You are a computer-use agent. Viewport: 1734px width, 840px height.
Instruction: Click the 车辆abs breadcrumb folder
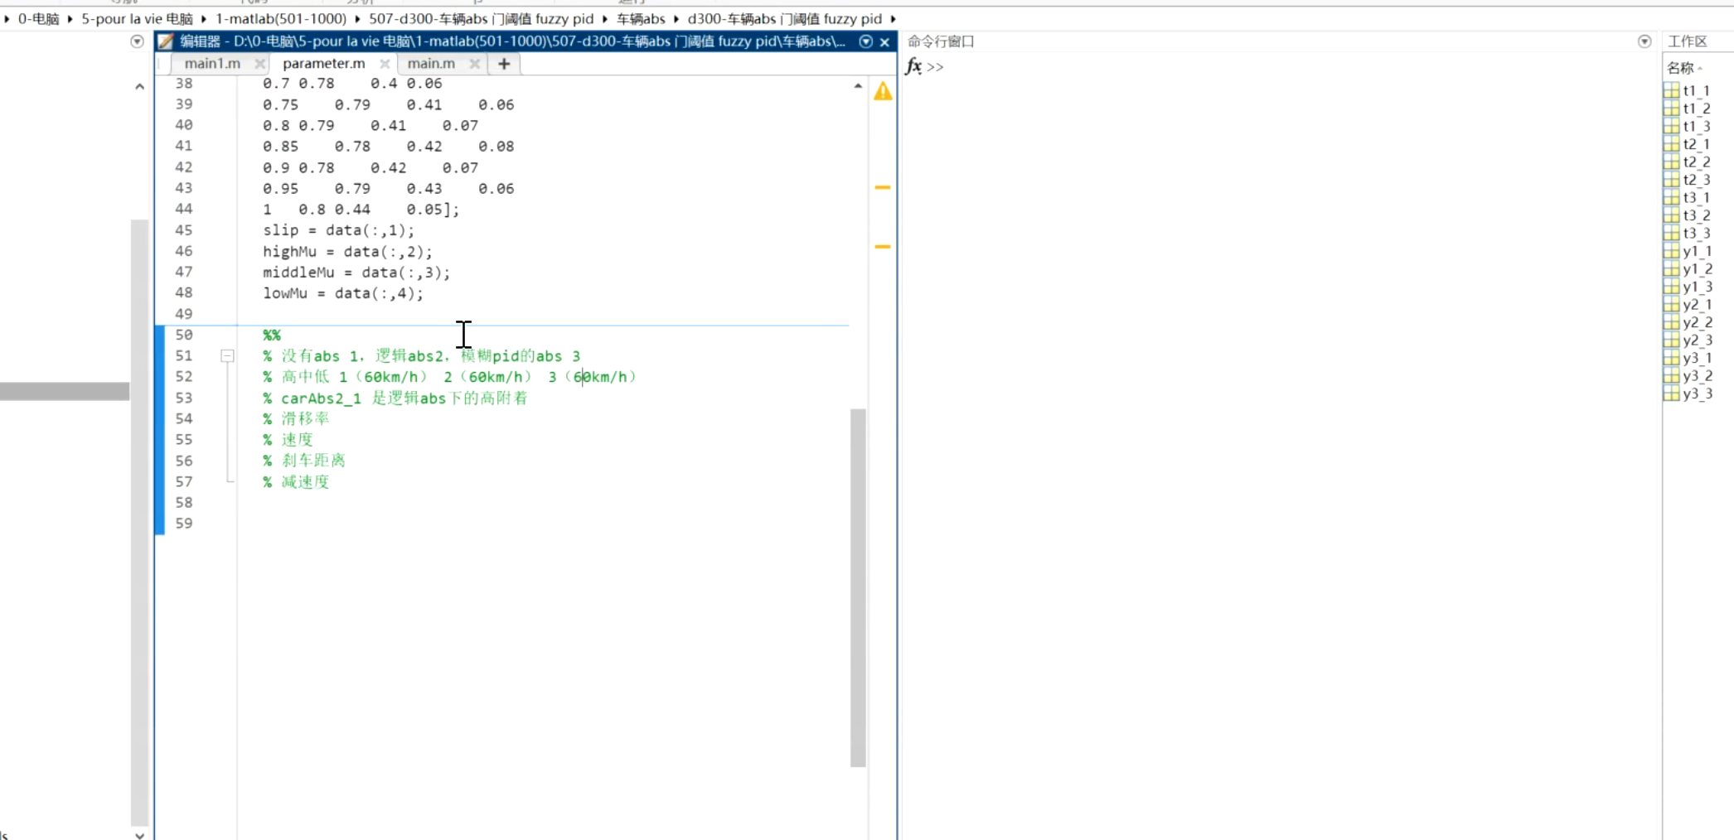point(641,18)
